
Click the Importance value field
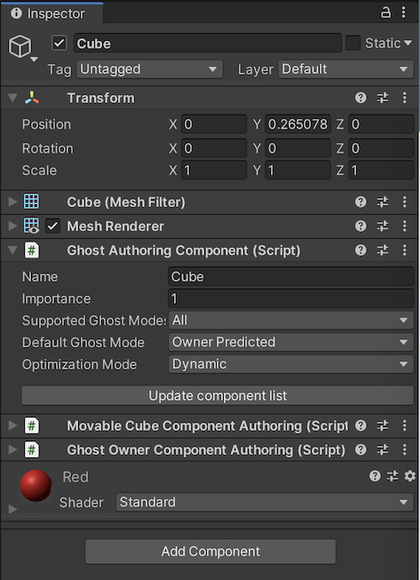point(291,298)
